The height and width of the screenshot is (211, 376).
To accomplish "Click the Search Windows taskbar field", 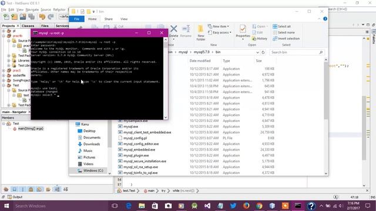I will click(60, 206).
